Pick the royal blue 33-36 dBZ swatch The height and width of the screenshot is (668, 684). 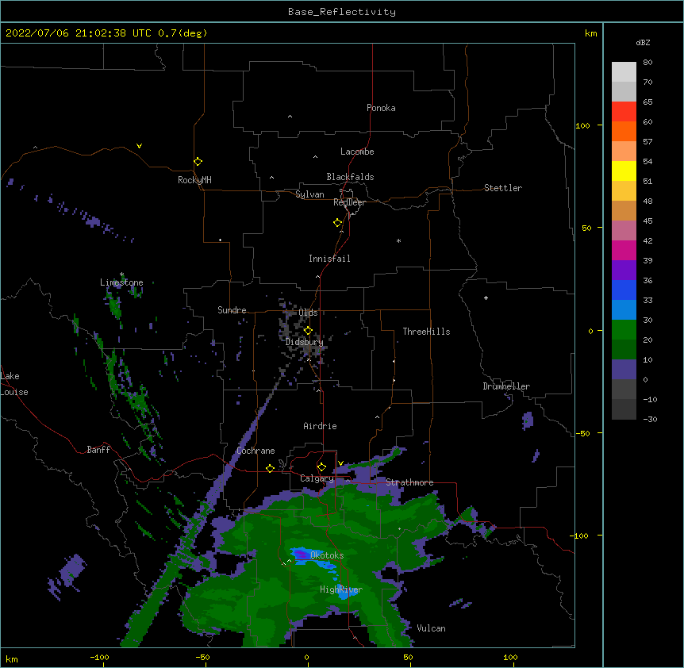coord(624,290)
